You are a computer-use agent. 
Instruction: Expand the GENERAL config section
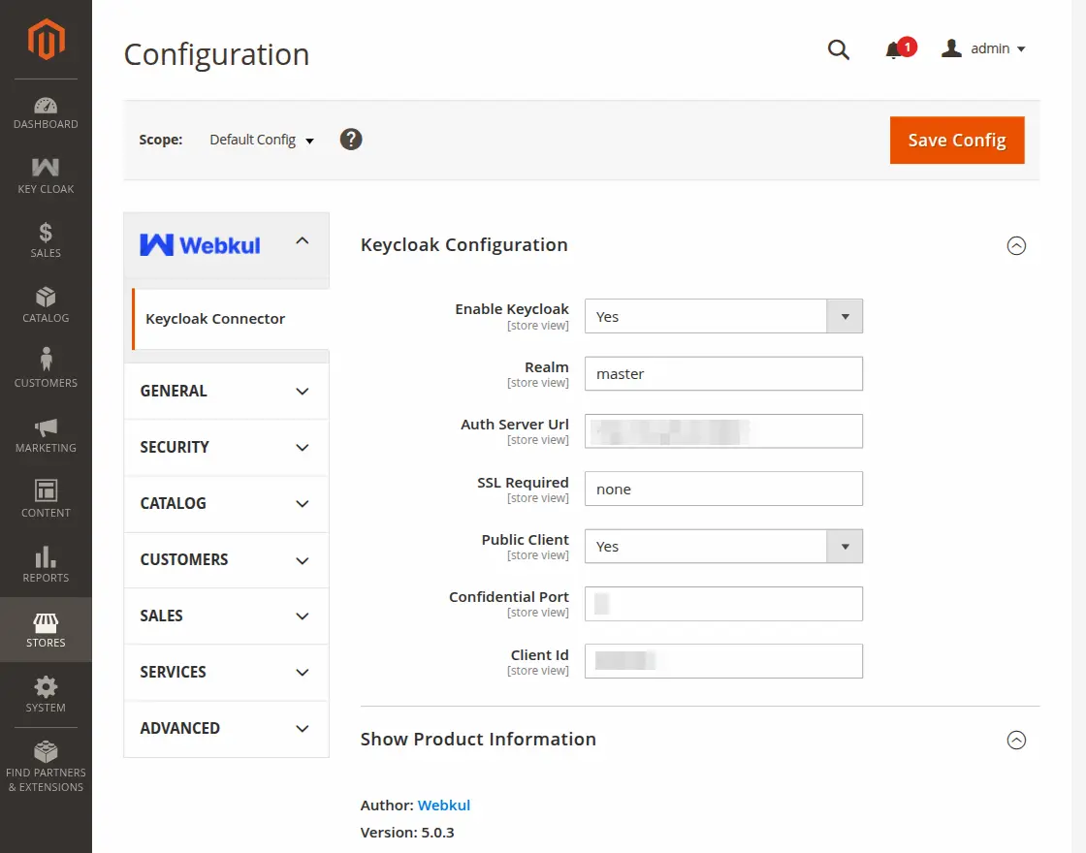coord(227,392)
